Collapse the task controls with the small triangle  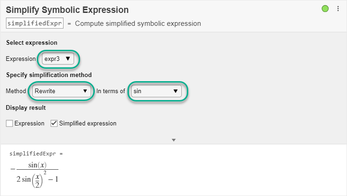(173, 140)
